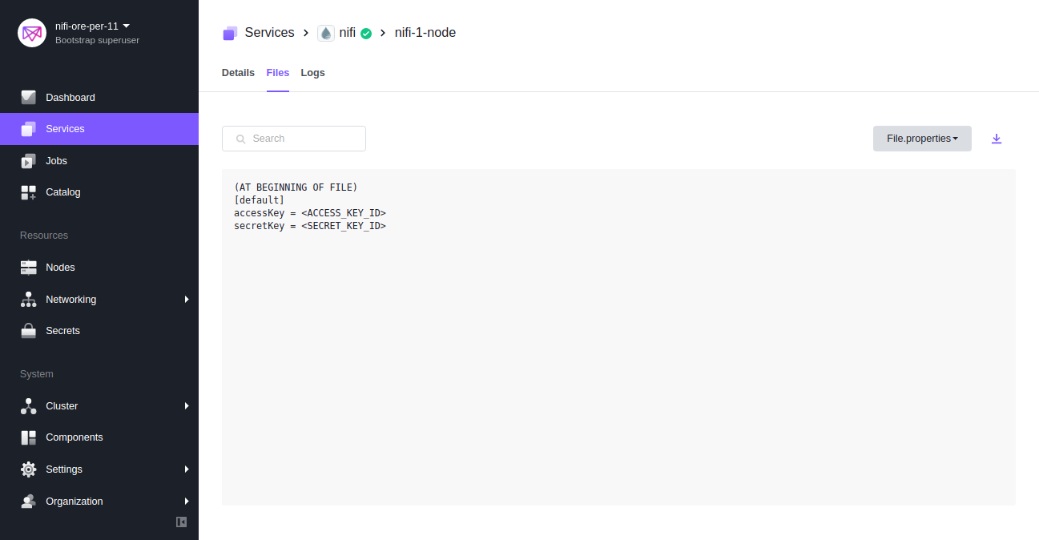Click the accessKey line in file
Image resolution: width=1039 pixels, height=540 pixels.
(x=310, y=213)
